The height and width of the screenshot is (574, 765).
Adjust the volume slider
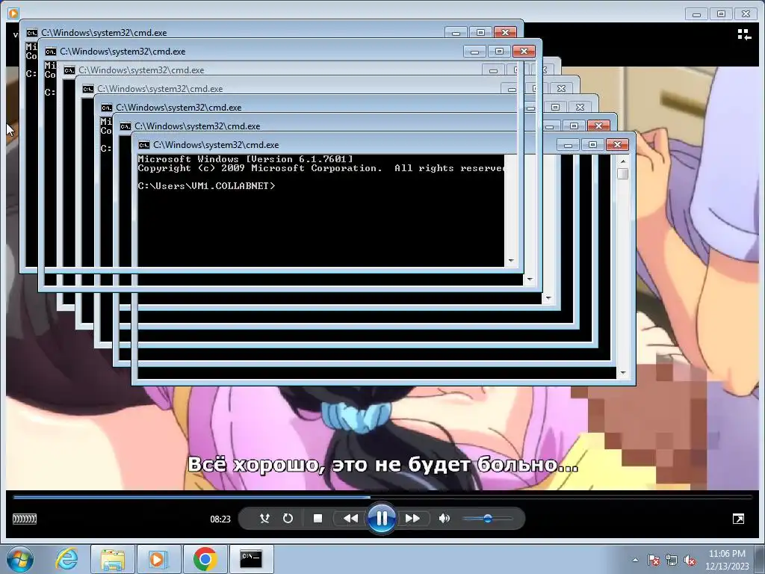tap(487, 519)
